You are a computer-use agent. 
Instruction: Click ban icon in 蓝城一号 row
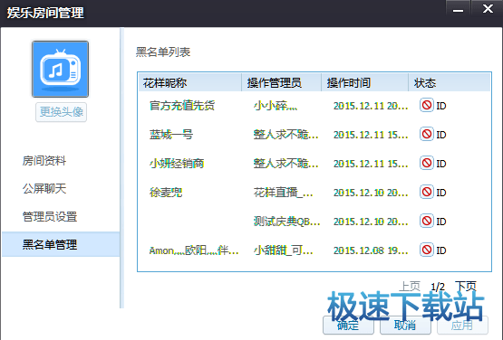427,134
